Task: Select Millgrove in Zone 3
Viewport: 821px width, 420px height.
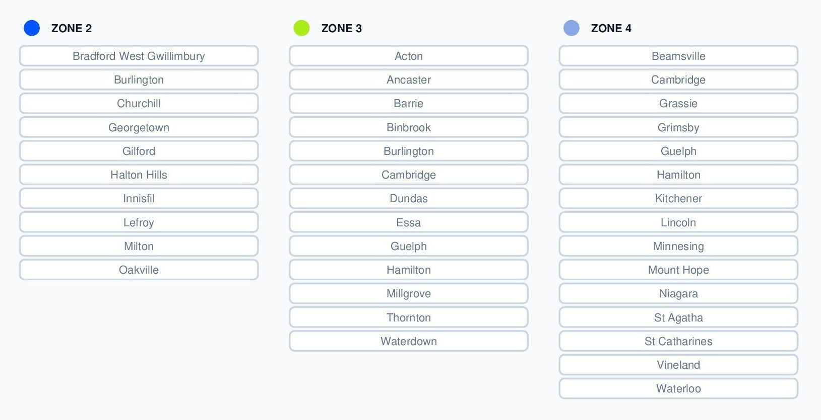Action: tap(408, 294)
